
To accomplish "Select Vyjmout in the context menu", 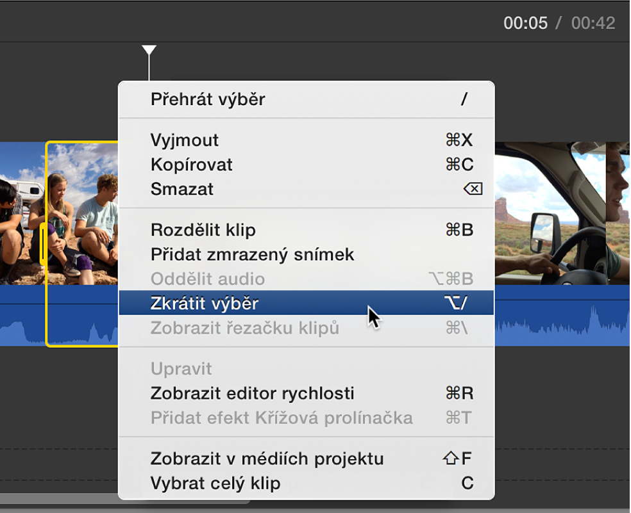I will coord(307,140).
